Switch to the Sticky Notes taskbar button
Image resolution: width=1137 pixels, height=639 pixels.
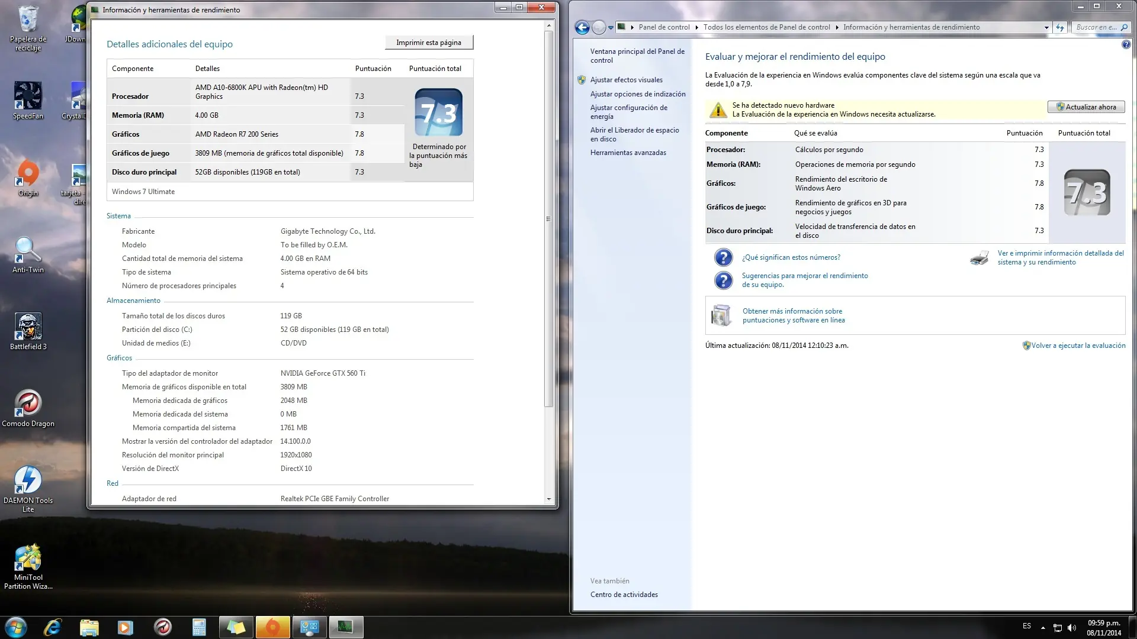[x=236, y=627]
